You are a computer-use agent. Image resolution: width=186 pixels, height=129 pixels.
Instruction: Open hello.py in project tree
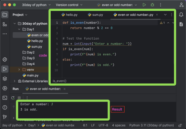coord(35,41)
